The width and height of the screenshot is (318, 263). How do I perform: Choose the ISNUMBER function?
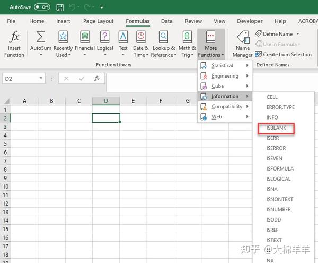[278, 209]
